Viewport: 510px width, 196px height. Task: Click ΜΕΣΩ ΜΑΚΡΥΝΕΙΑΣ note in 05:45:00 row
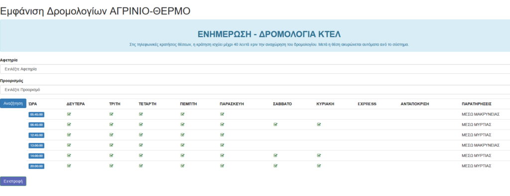[481, 114]
